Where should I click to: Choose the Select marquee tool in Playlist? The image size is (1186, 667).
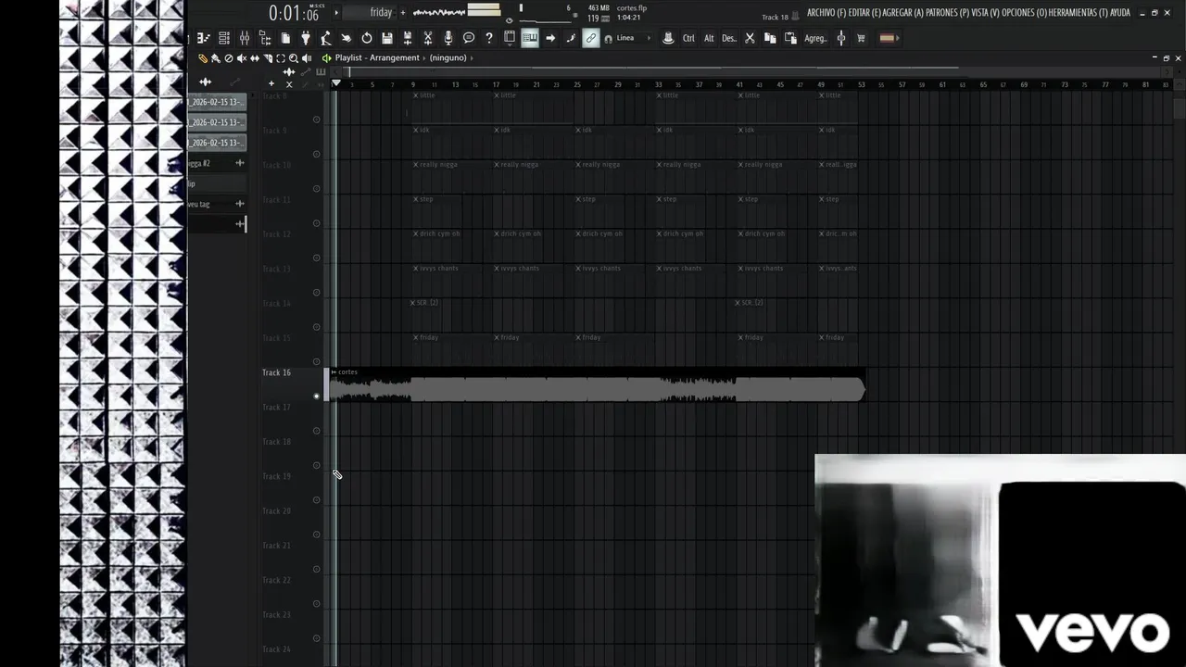click(x=280, y=58)
